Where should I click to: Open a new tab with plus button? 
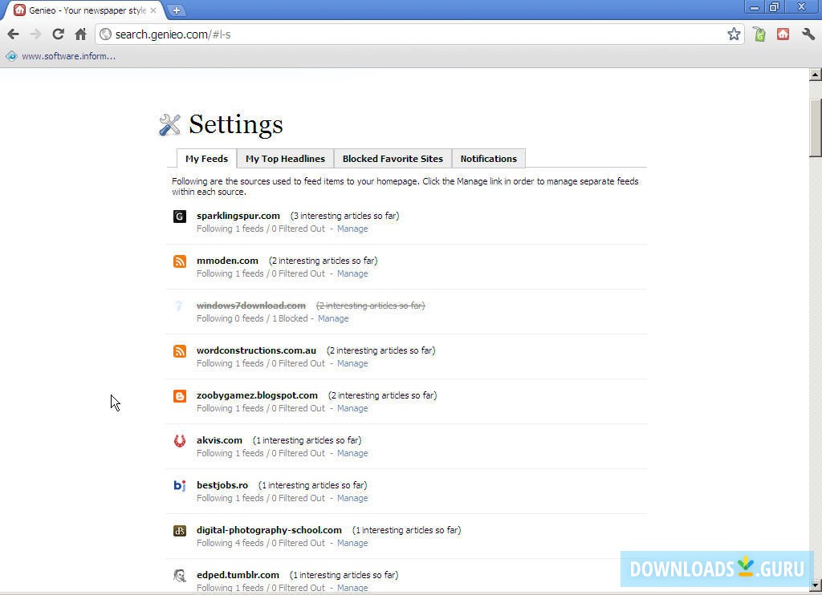177,10
